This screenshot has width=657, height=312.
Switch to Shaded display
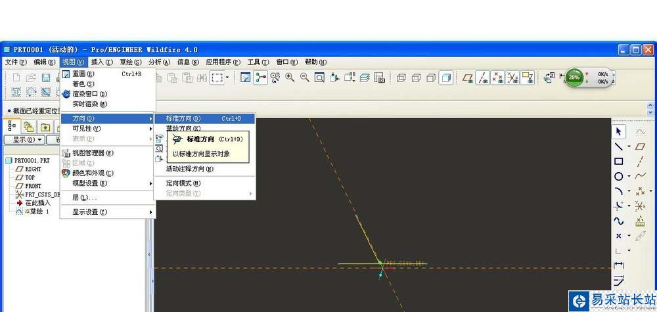click(x=446, y=78)
